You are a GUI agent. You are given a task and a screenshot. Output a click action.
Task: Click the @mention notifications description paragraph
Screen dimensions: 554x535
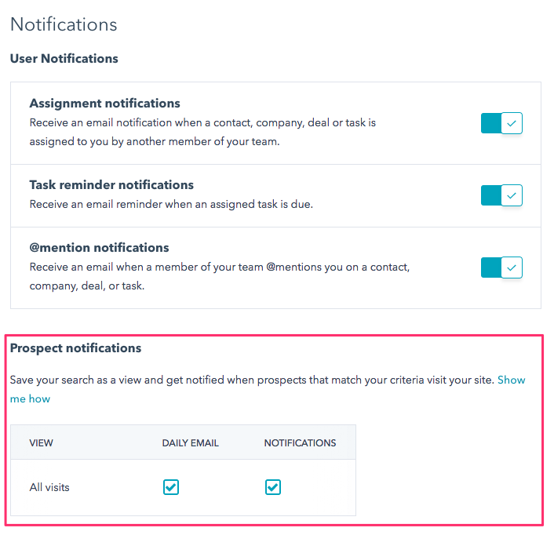tap(220, 276)
